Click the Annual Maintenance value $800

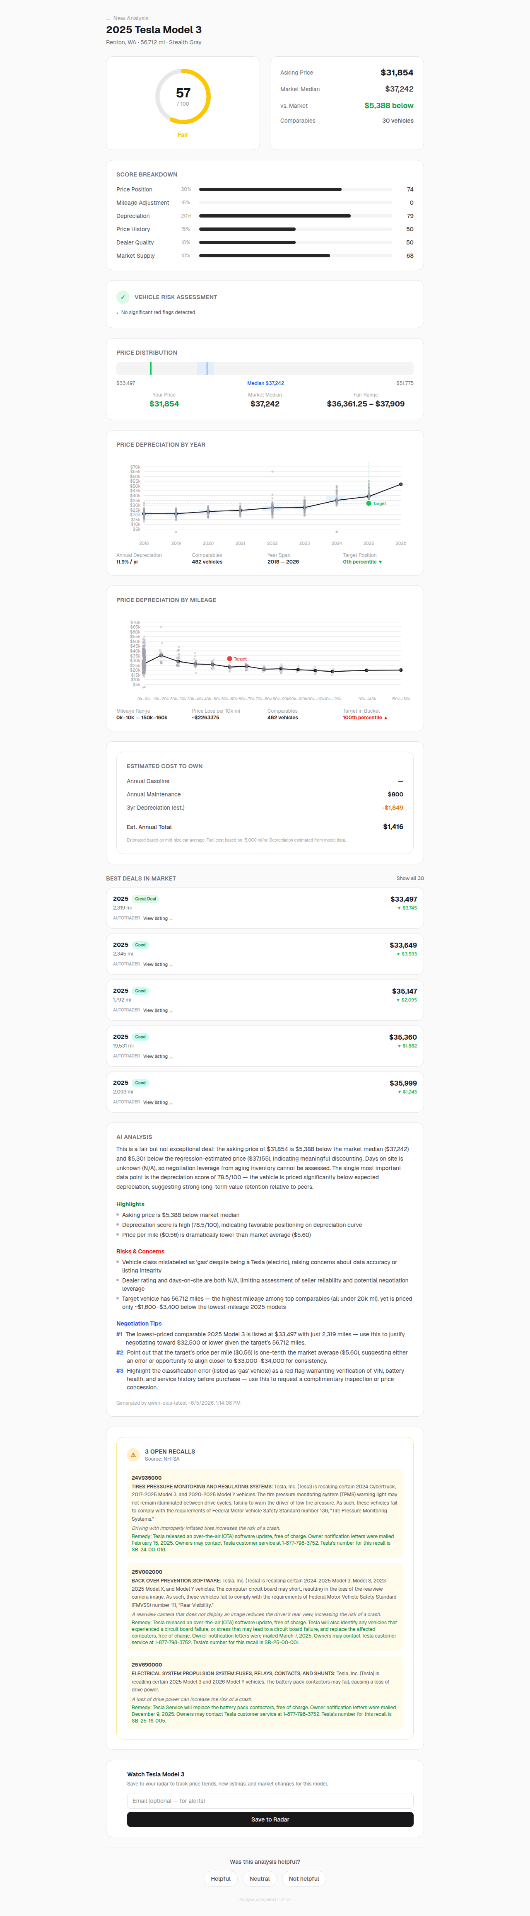395,794
